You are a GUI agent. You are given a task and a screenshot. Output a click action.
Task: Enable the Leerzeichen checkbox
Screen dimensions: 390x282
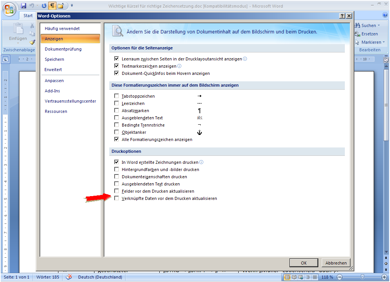pos(116,103)
